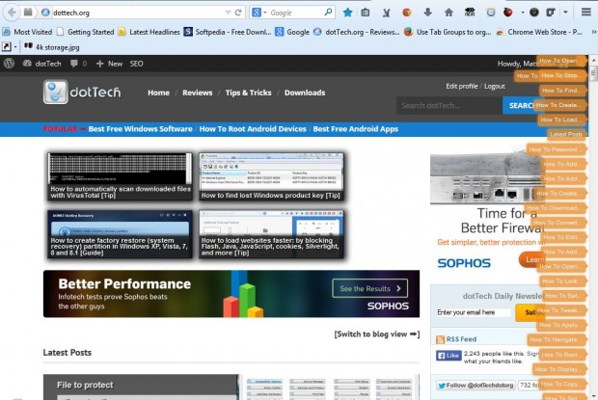Open Latest Headlines feed bookmark
The height and width of the screenshot is (400, 598).
pyautogui.click(x=149, y=32)
